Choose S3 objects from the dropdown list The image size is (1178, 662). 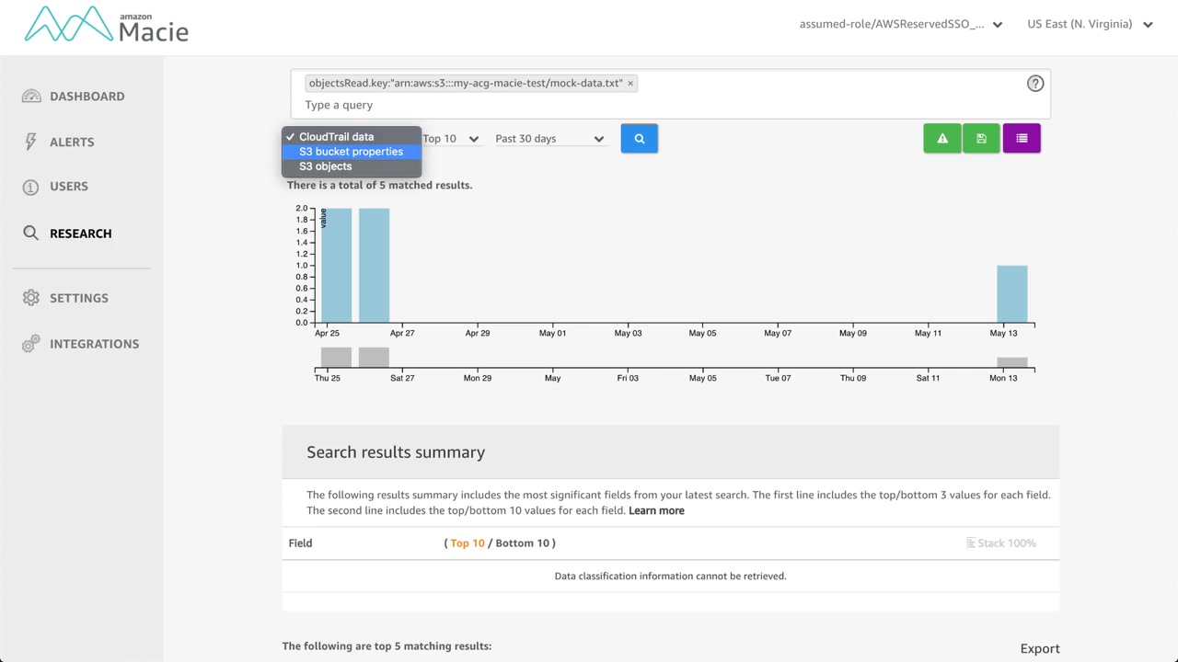tap(325, 166)
